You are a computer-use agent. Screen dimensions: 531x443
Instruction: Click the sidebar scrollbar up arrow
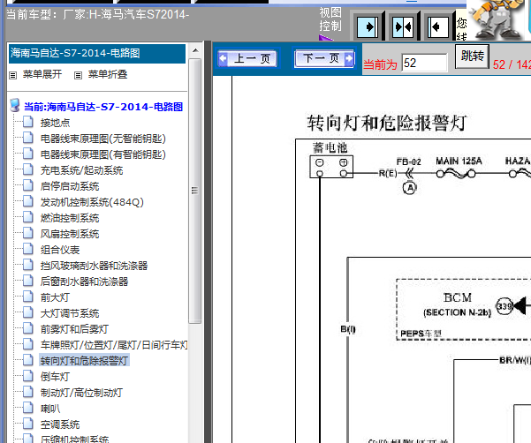195,50
